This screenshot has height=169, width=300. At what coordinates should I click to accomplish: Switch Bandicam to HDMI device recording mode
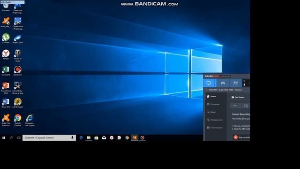tap(235, 83)
